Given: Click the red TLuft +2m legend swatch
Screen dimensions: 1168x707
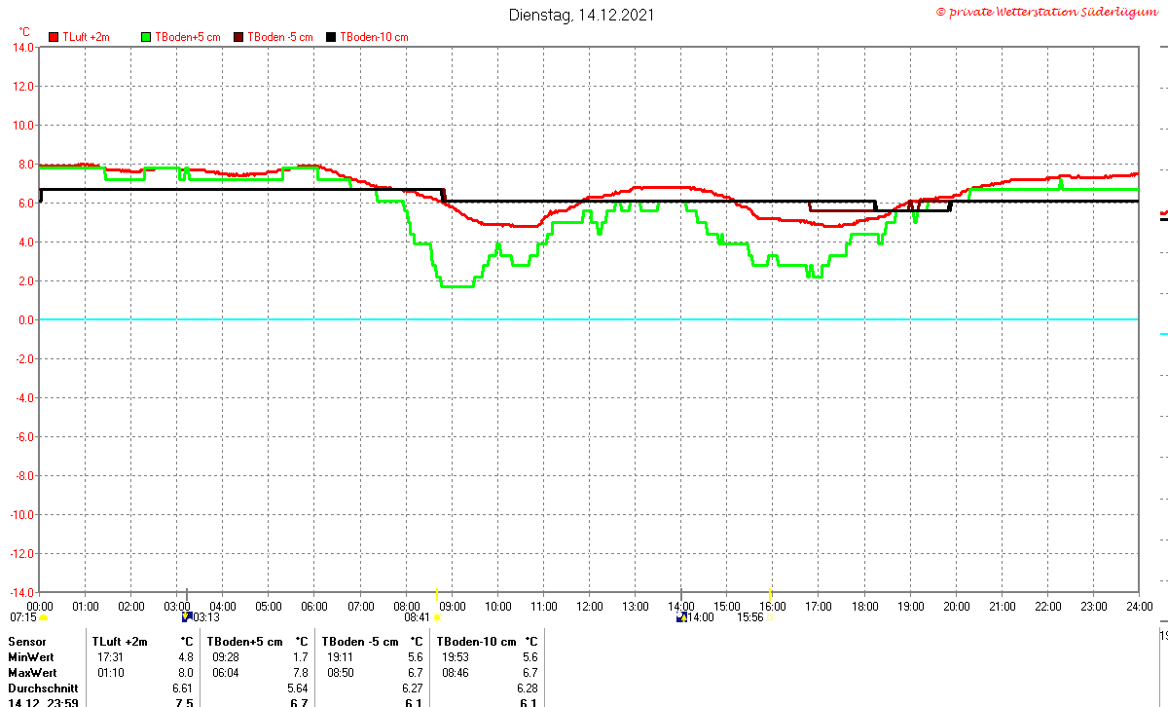Looking at the screenshot, I should [x=54, y=37].
